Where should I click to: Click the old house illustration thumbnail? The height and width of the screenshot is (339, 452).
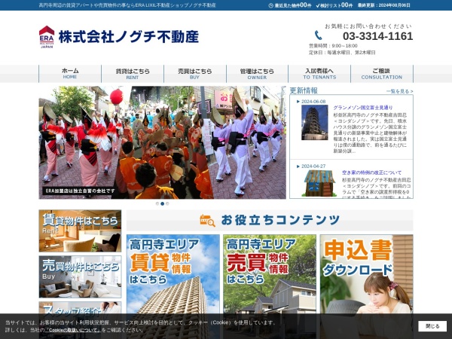tap(319, 183)
